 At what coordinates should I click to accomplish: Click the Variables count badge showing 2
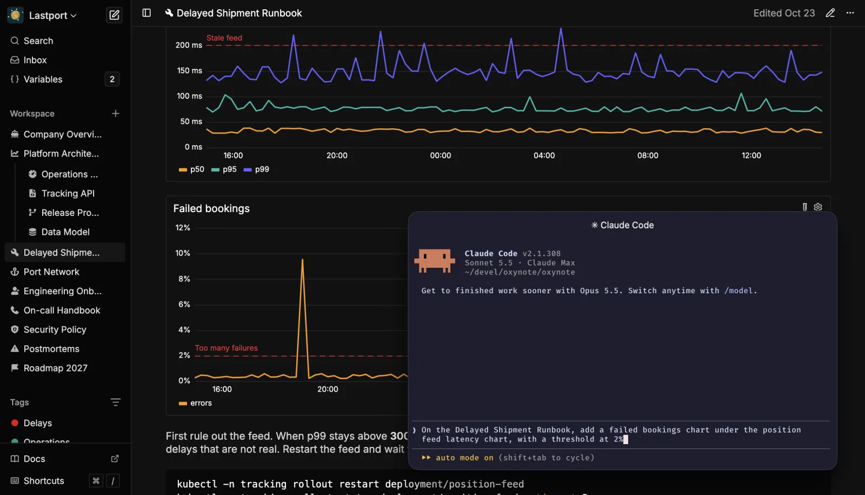(x=112, y=79)
